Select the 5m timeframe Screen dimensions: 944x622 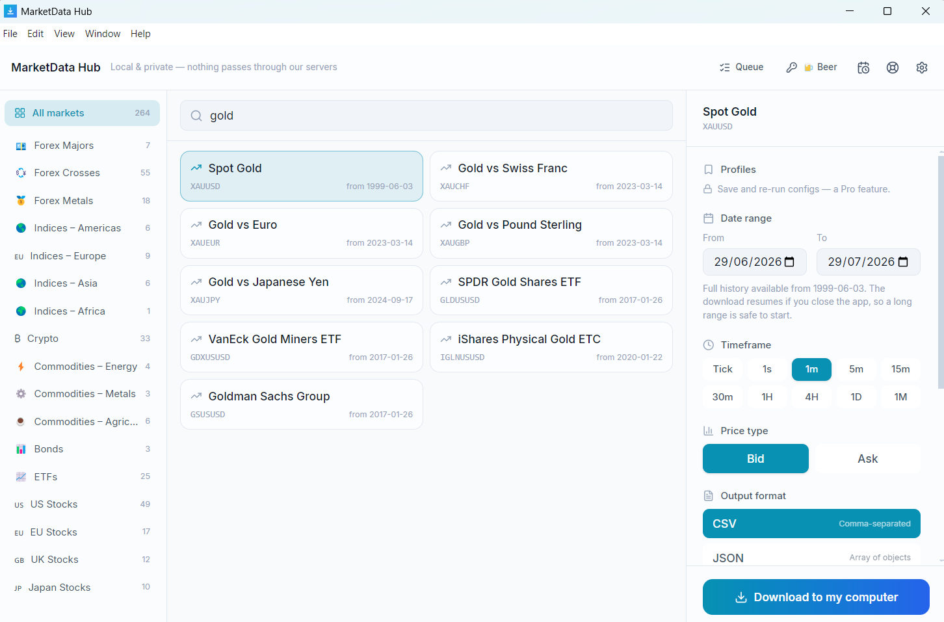(x=856, y=369)
